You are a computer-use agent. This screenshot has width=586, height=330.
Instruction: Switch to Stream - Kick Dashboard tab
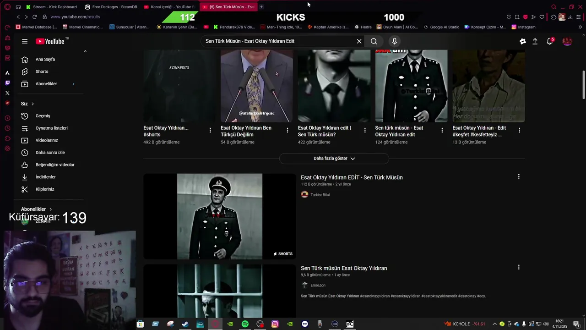51,7
